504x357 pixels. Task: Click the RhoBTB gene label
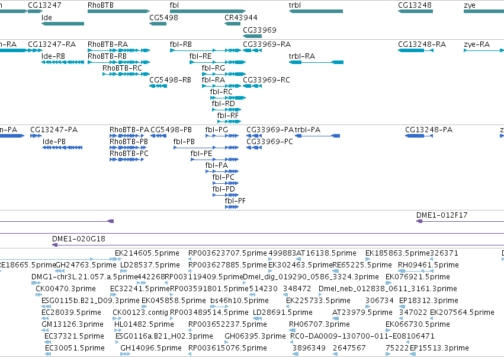click(100, 5)
